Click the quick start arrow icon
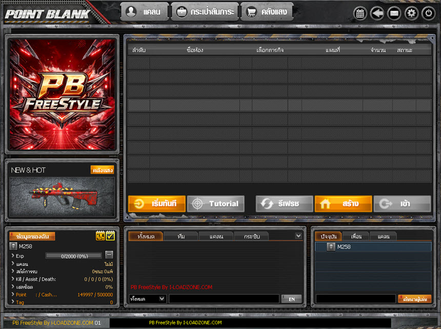 138,203
